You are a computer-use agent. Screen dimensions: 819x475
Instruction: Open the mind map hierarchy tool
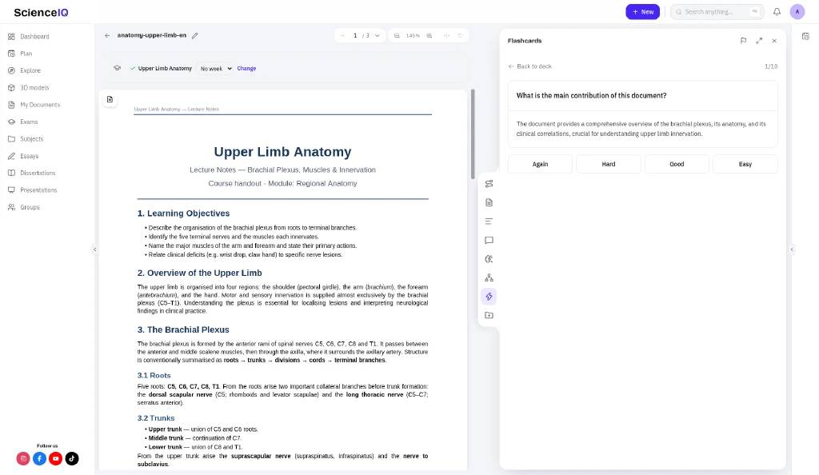click(x=489, y=277)
